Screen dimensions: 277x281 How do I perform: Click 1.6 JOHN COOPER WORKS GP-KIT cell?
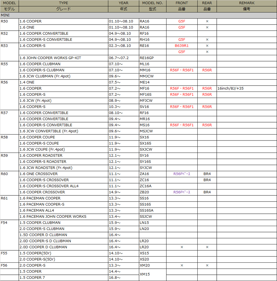click(63, 58)
